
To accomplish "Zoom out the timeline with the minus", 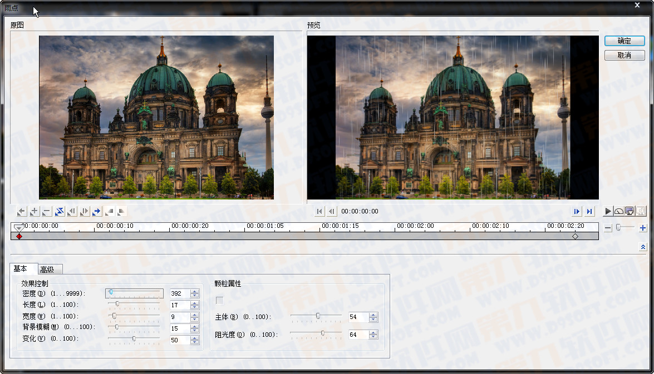I will (608, 228).
